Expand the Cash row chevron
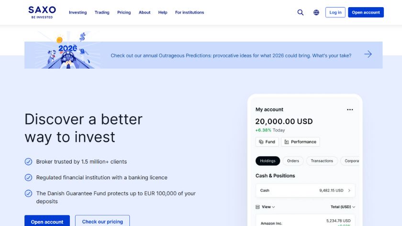Screen dimensions: 402x226 click(x=349, y=191)
